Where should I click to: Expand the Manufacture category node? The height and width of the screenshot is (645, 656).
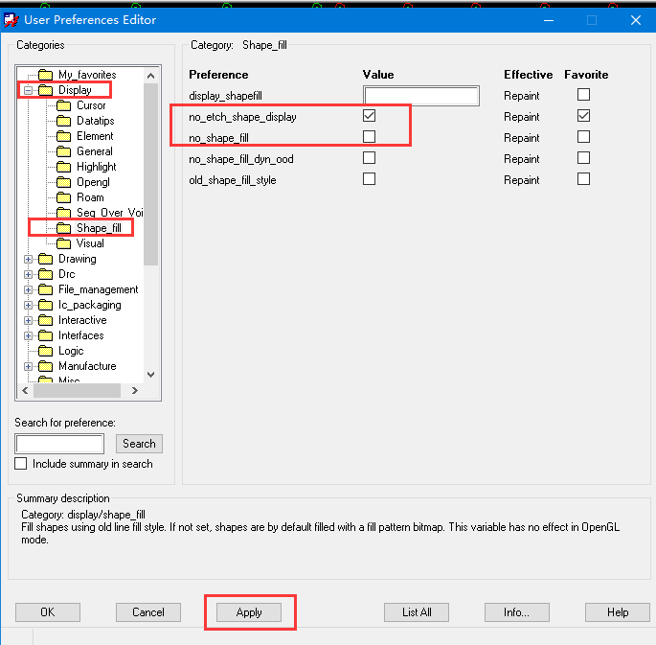28,367
